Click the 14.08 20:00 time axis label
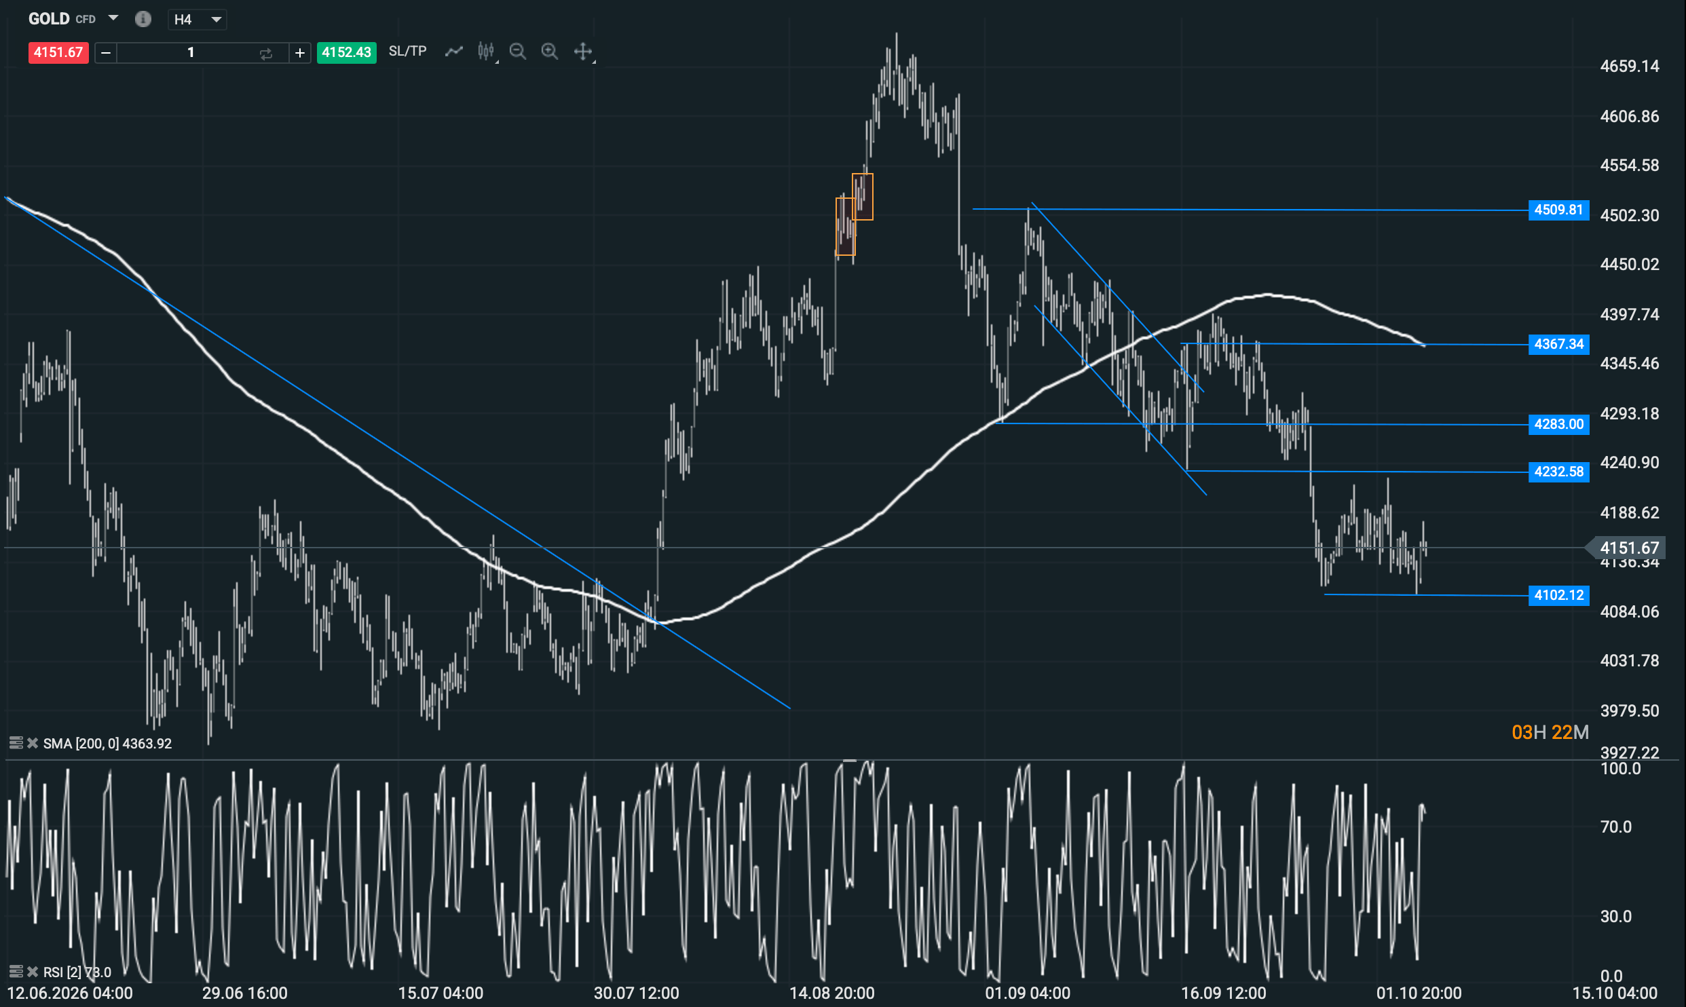1686x1007 pixels. [831, 993]
